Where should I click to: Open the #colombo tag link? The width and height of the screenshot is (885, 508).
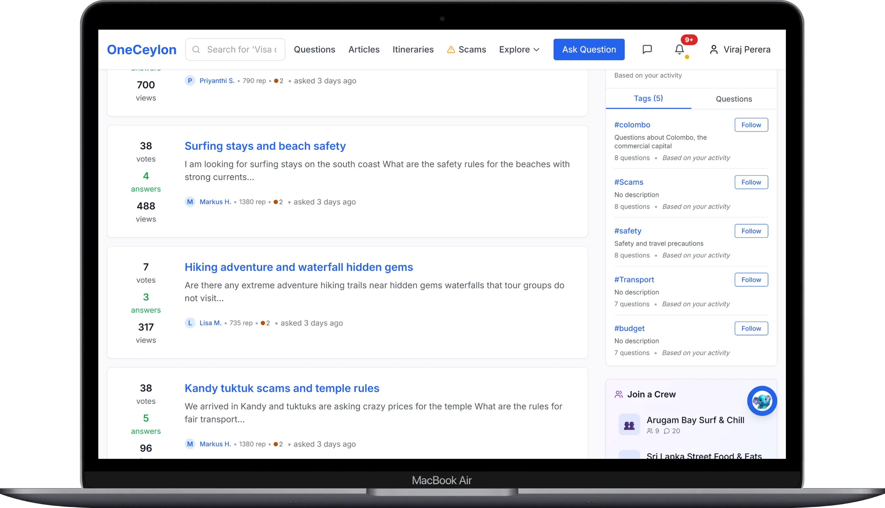632,124
